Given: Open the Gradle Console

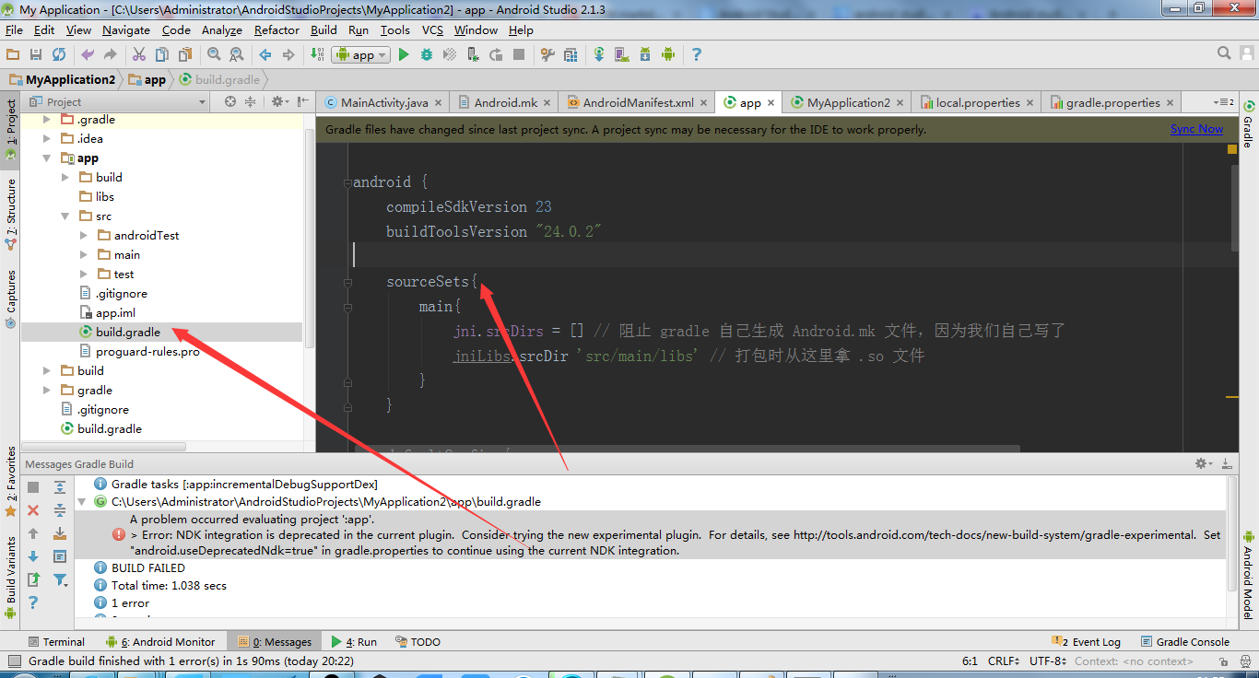Looking at the screenshot, I should (x=1185, y=642).
